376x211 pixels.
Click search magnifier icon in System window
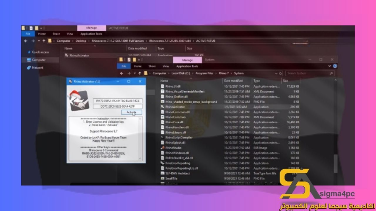[x=331, y=73]
